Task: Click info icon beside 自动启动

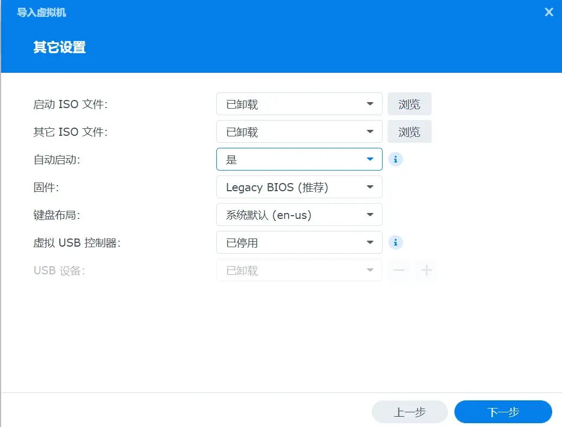Action: 395,159
